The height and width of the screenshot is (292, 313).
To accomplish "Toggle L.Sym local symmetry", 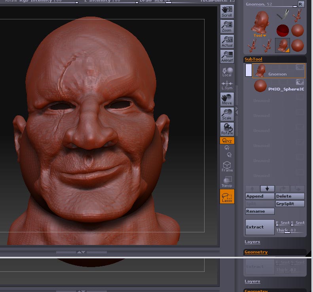I will (x=227, y=85).
